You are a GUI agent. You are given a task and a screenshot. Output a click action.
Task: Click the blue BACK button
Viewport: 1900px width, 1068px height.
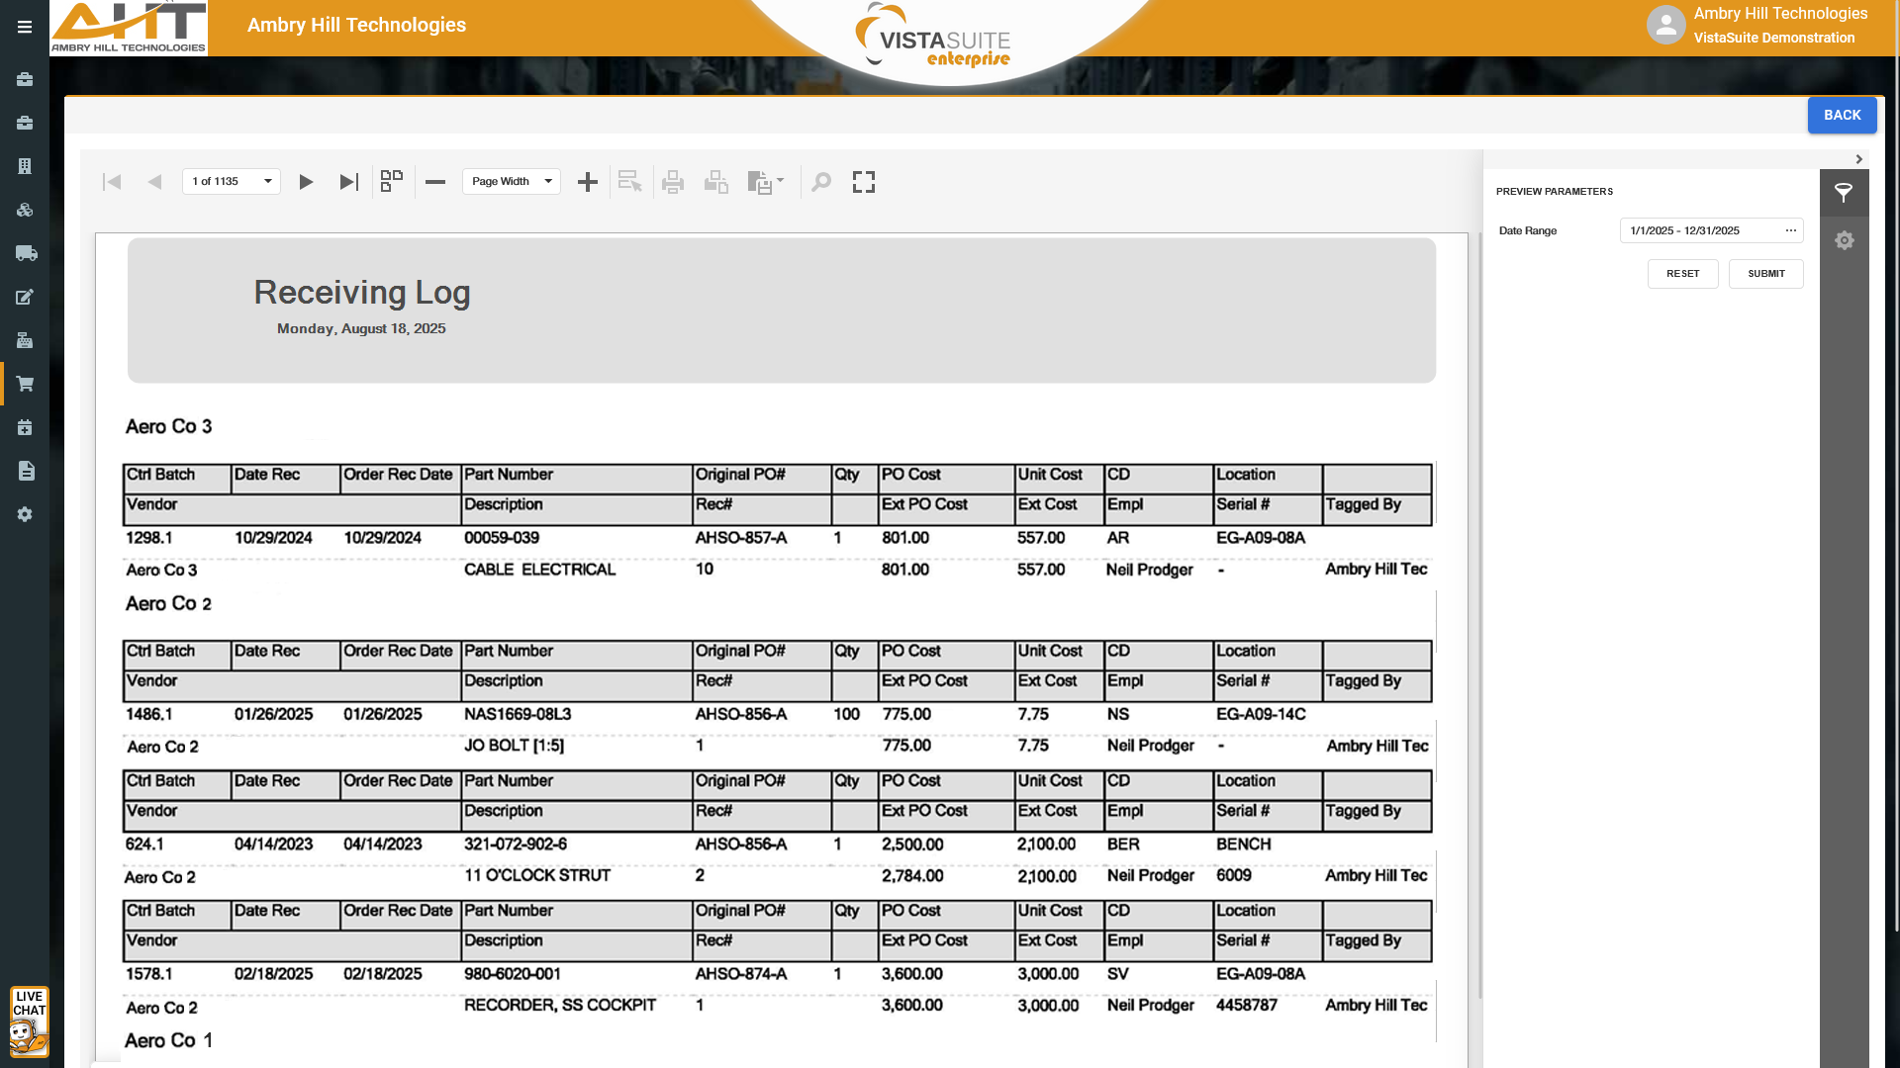point(1842,116)
